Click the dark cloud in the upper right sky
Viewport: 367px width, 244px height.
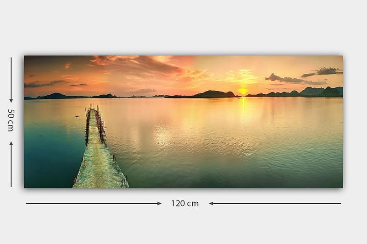(323, 71)
